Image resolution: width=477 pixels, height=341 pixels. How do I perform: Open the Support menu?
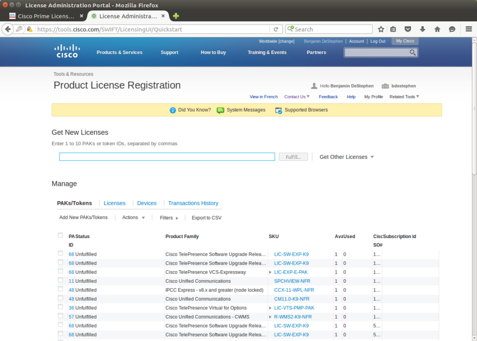[x=170, y=52]
